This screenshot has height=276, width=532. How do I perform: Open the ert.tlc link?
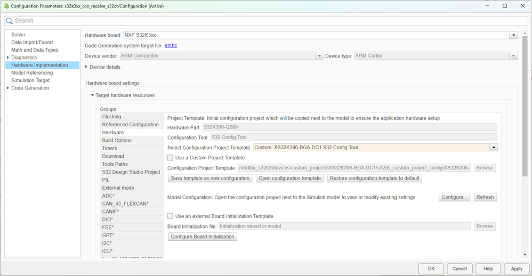coord(171,45)
